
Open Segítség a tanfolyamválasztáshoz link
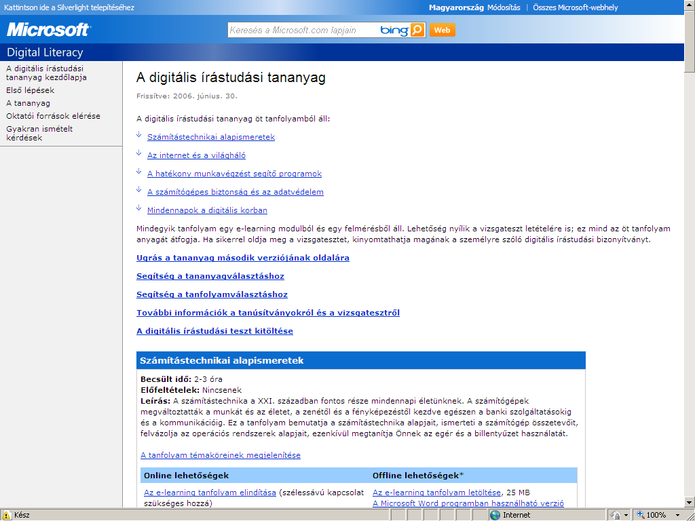212,294
